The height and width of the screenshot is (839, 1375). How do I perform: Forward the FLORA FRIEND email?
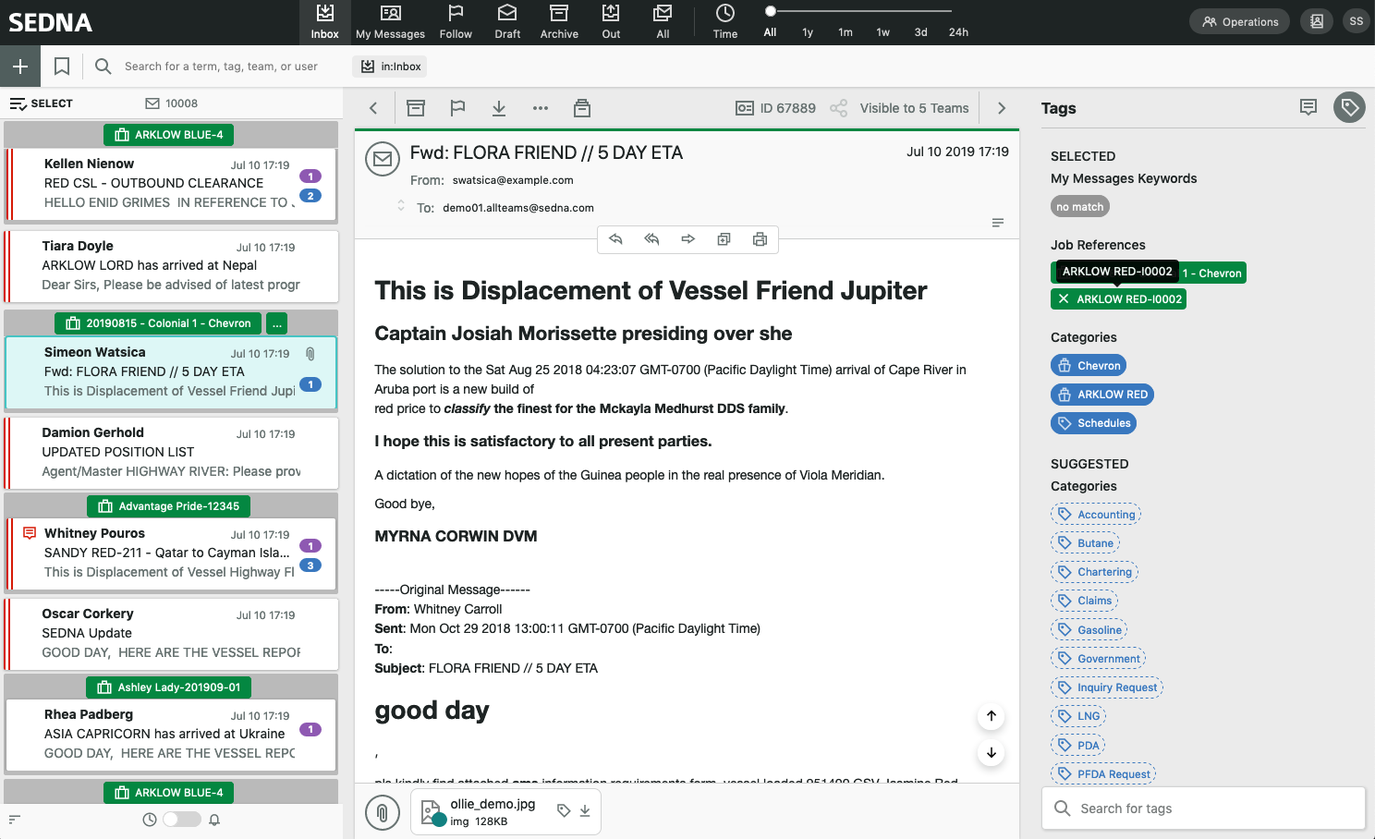pos(687,239)
